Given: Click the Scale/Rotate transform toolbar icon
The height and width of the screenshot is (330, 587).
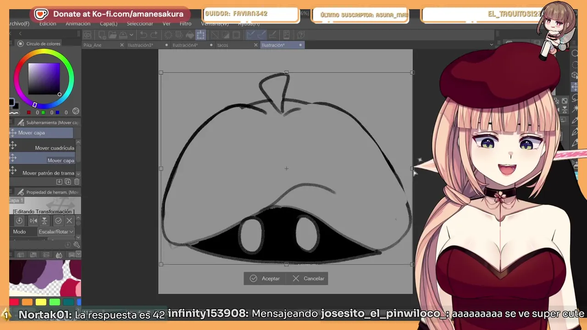Looking at the screenshot, I should [x=200, y=35].
